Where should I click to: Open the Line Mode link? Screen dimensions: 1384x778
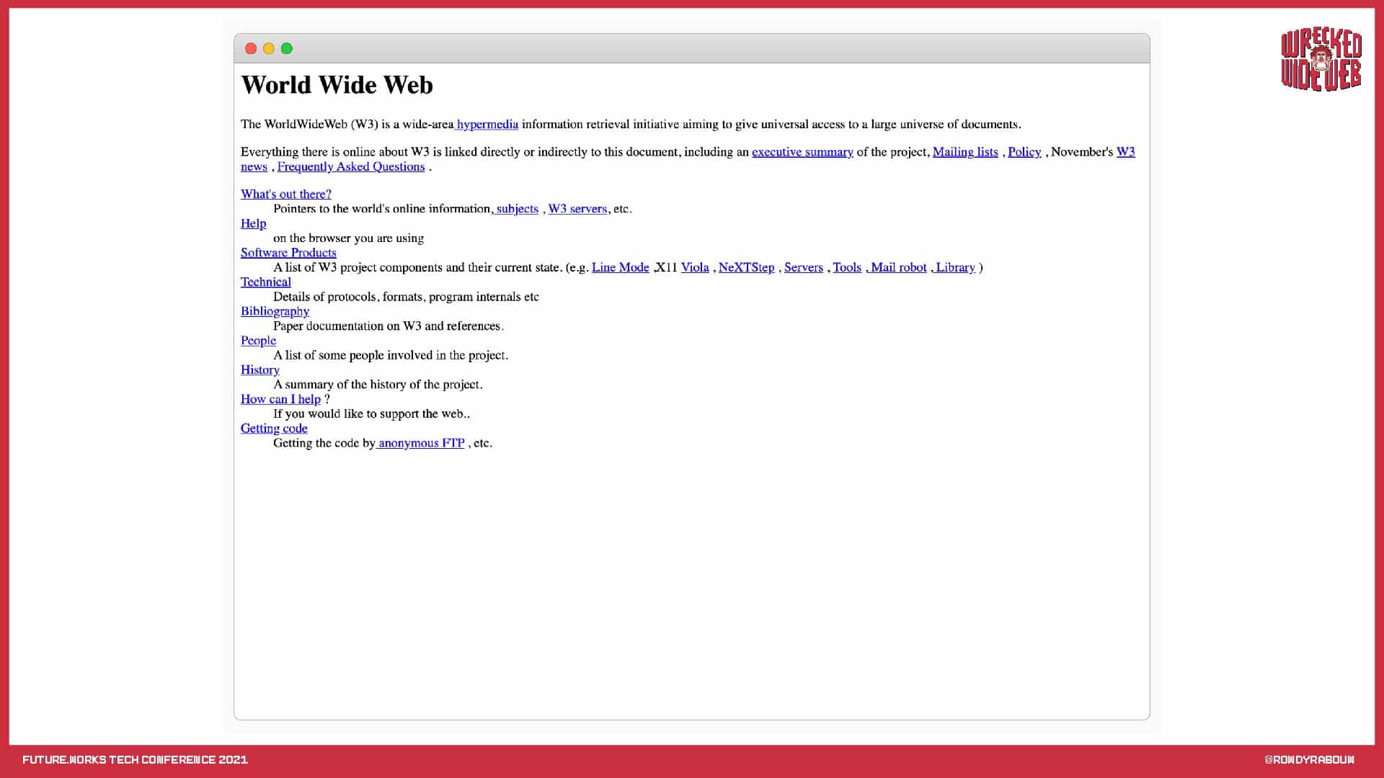point(620,267)
